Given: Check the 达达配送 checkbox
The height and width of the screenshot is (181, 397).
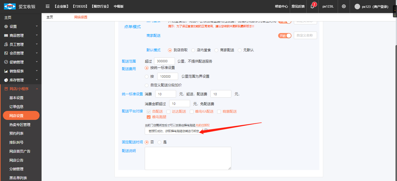Looking at the screenshot, I should pos(169,111).
